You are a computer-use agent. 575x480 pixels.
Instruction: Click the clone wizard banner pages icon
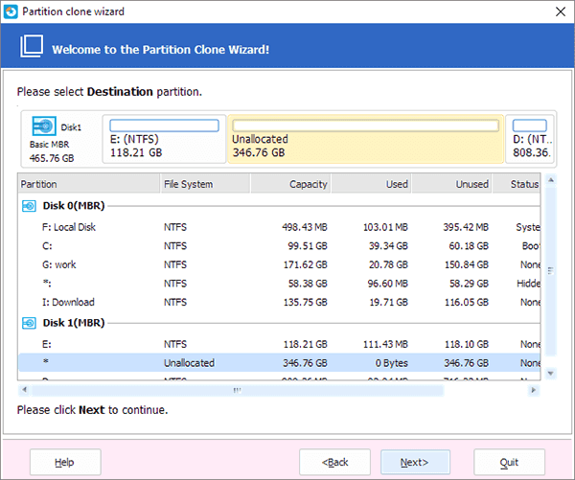32,46
